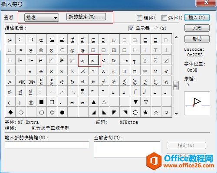Select the Y-shaped symbol in fourth row

click(94, 71)
